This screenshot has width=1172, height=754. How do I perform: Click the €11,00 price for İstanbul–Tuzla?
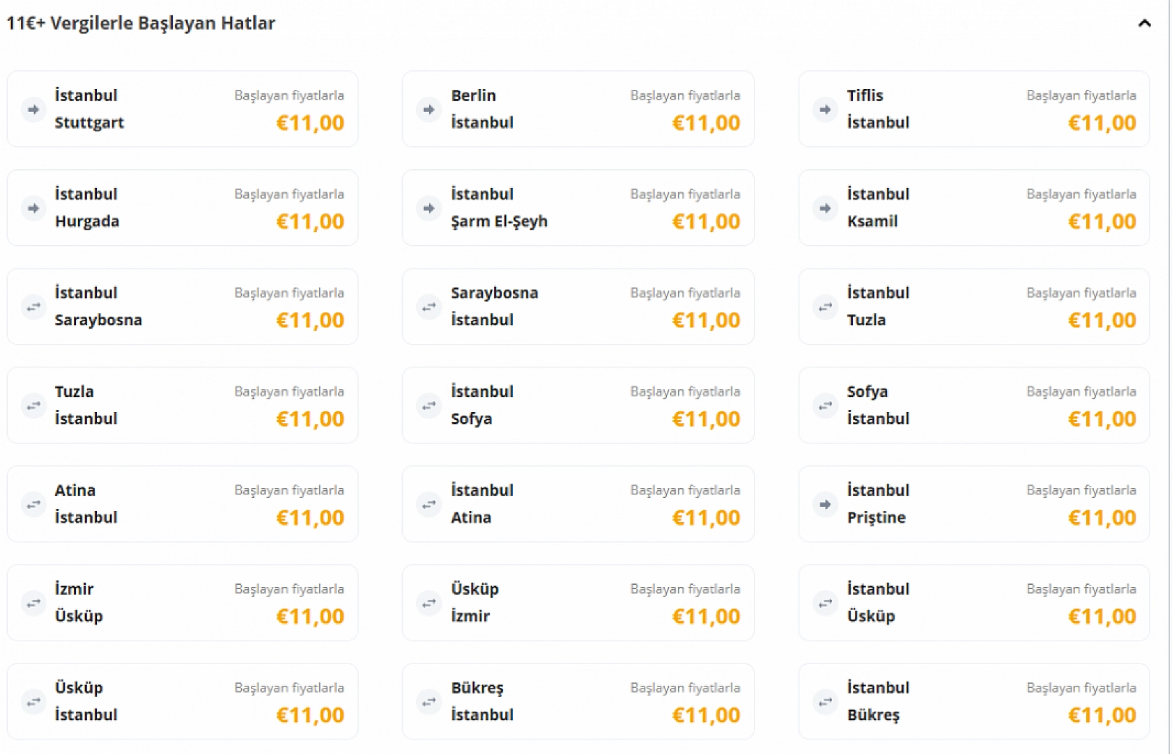pos(1102,321)
